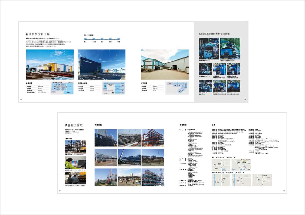Click the yellow-striped factory building photo
The height and width of the screenshot is (215, 305).
pyautogui.click(x=50, y=64)
